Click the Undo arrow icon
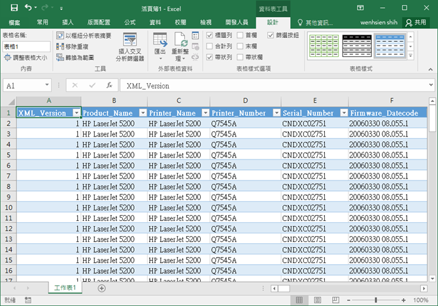This screenshot has width=438, height=306. [x=28, y=8]
